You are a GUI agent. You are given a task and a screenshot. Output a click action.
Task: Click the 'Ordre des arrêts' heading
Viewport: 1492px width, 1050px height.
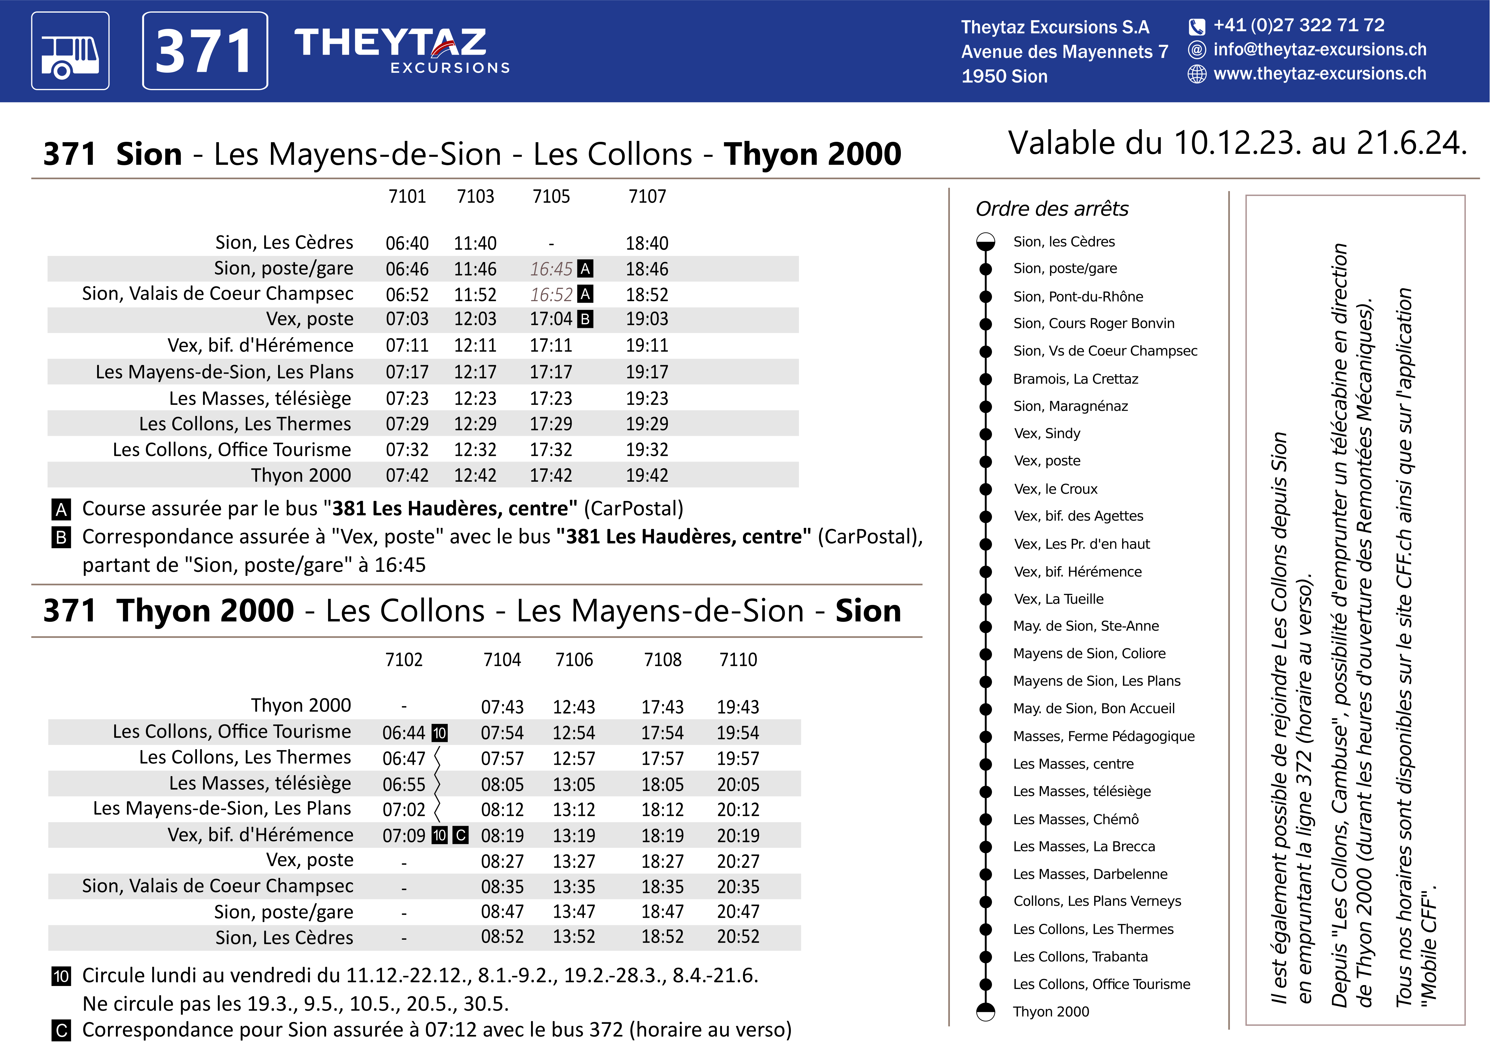pos(1052,209)
